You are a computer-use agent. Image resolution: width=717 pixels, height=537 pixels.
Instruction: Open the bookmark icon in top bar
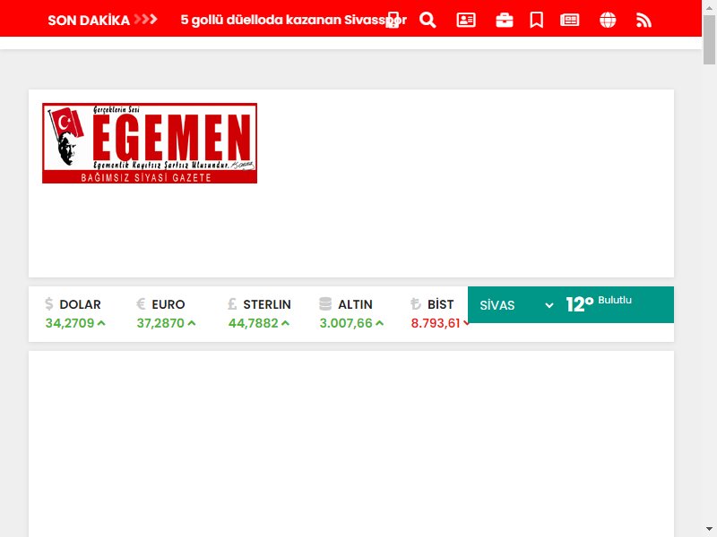pos(536,20)
